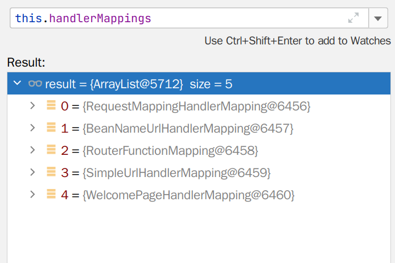Focus the this.handlerMappings expression field
Viewport: 395px width, 263px height.
189,18
